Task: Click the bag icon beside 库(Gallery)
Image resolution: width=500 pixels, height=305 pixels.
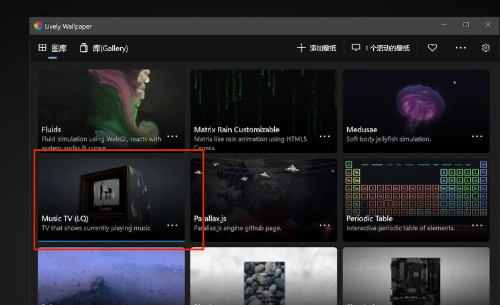Action: (84, 48)
